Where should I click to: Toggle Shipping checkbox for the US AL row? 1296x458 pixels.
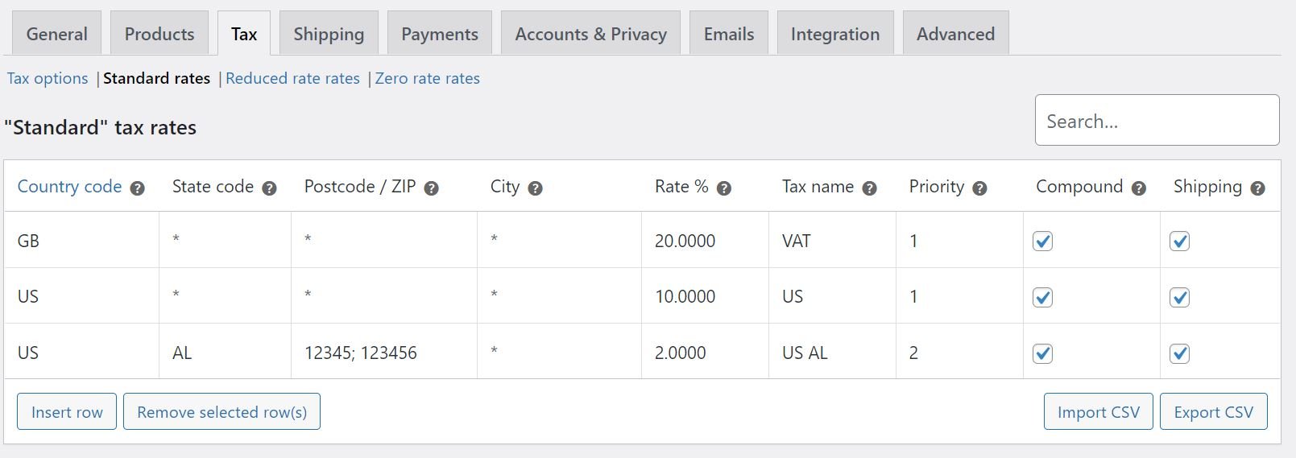[x=1179, y=353]
